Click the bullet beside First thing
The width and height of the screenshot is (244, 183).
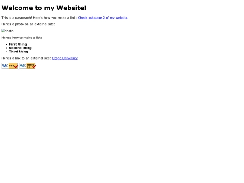point(6,44)
